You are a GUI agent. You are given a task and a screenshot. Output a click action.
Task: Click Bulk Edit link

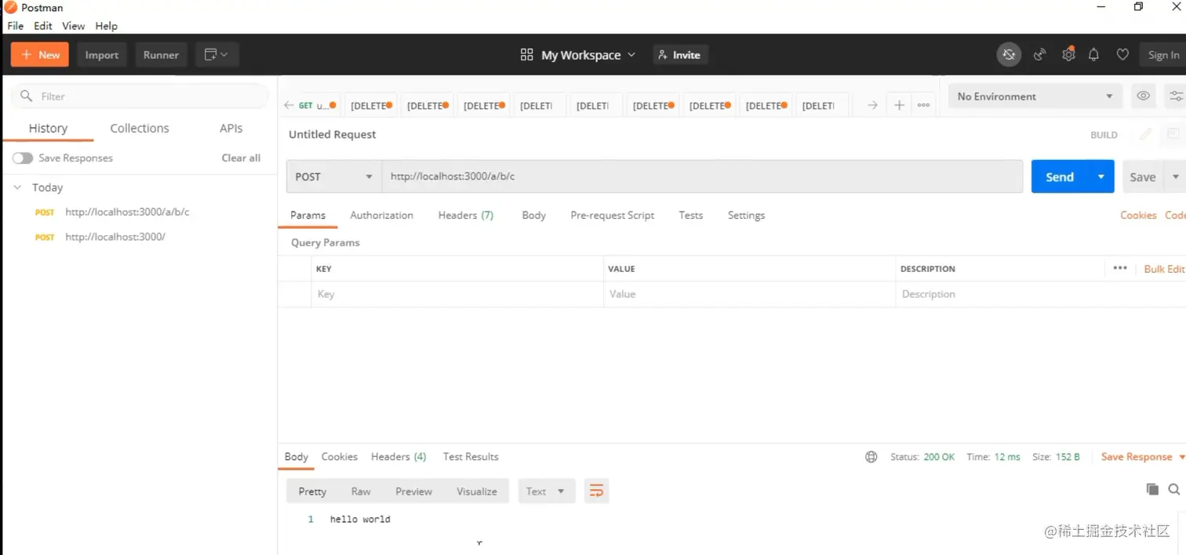coord(1164,269)
